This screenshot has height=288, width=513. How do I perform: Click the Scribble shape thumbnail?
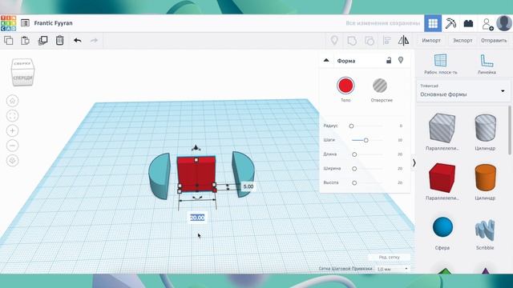[x=485, y=230]
